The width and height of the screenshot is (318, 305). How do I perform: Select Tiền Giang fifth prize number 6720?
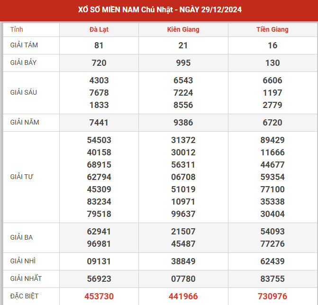273,122
